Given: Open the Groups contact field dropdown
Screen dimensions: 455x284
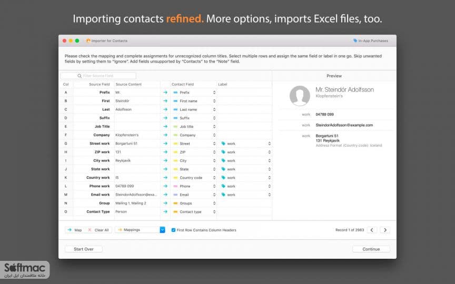Looking at the screenshot, I should click(x=214, y=203).
